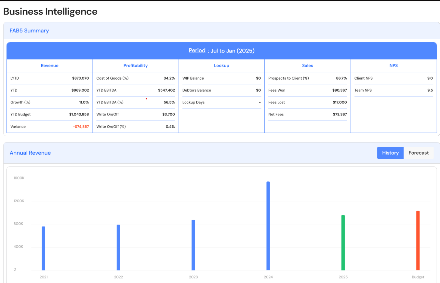Click the FAB5 Summary panel title
Image resolution: width=440 pixels, height=283 pixels.
[x=29, y=31]
